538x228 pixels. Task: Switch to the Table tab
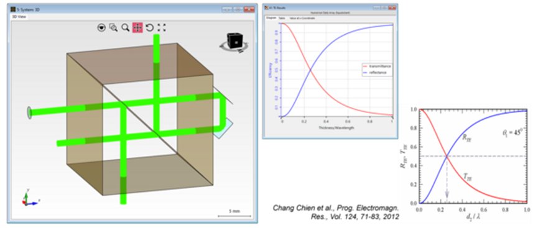click(282, 18)
